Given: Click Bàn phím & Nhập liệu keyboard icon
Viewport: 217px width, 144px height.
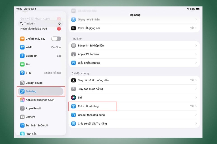Looking at the screenshot, I should (x=74, y=45).
